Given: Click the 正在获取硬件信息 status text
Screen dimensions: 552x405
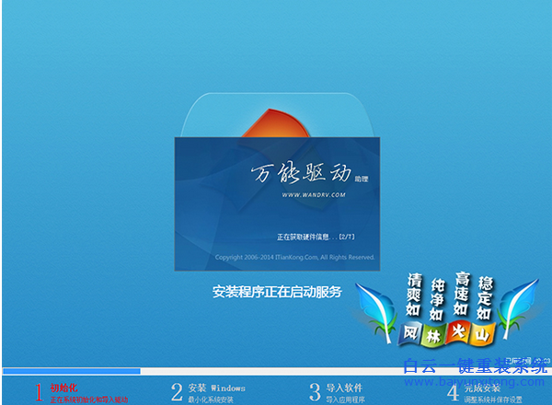Looking at the screenshot, I should [x=311, y=237].
